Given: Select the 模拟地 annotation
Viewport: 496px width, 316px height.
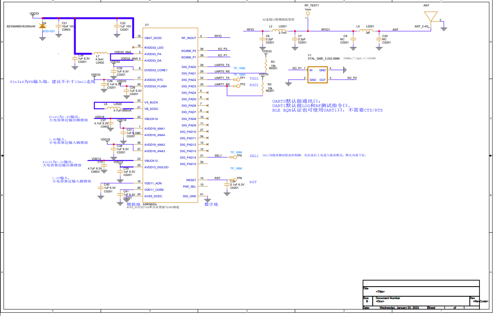Looking at the screenshot, I should 133,204.
